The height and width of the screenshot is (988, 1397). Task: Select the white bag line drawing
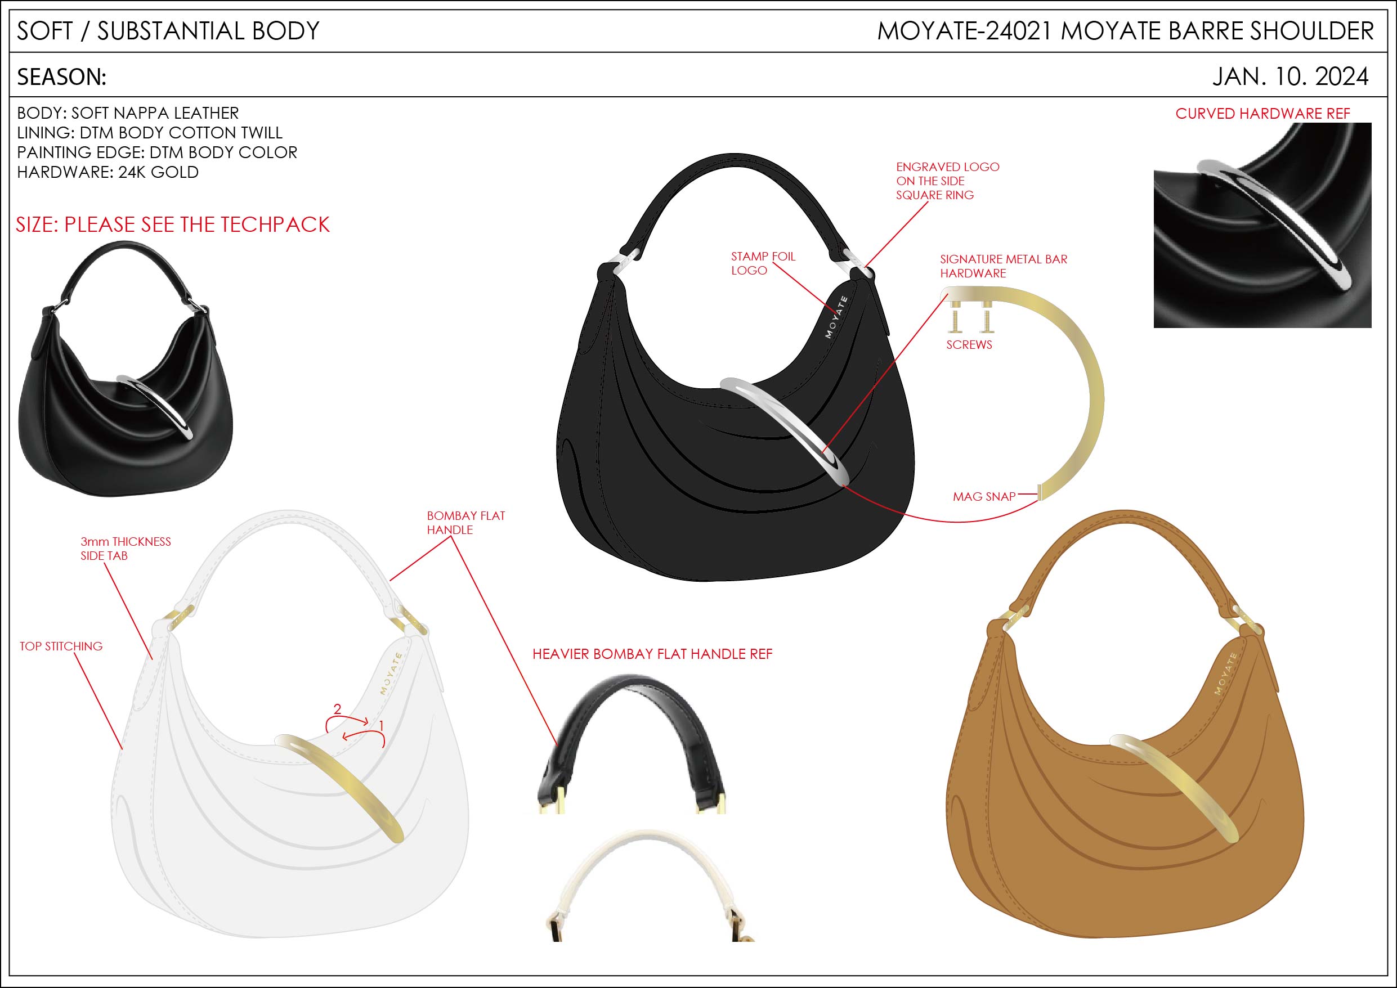[x=290, y=724]
